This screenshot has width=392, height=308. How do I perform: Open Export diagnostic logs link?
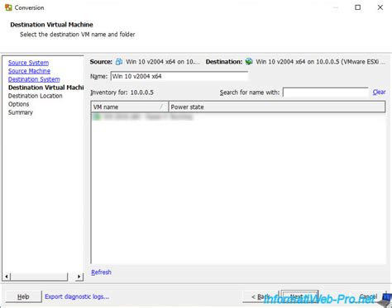pos(77,296)
